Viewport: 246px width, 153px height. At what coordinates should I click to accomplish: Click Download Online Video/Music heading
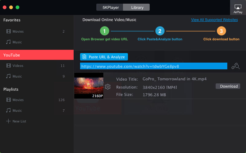tap(110, 20)
